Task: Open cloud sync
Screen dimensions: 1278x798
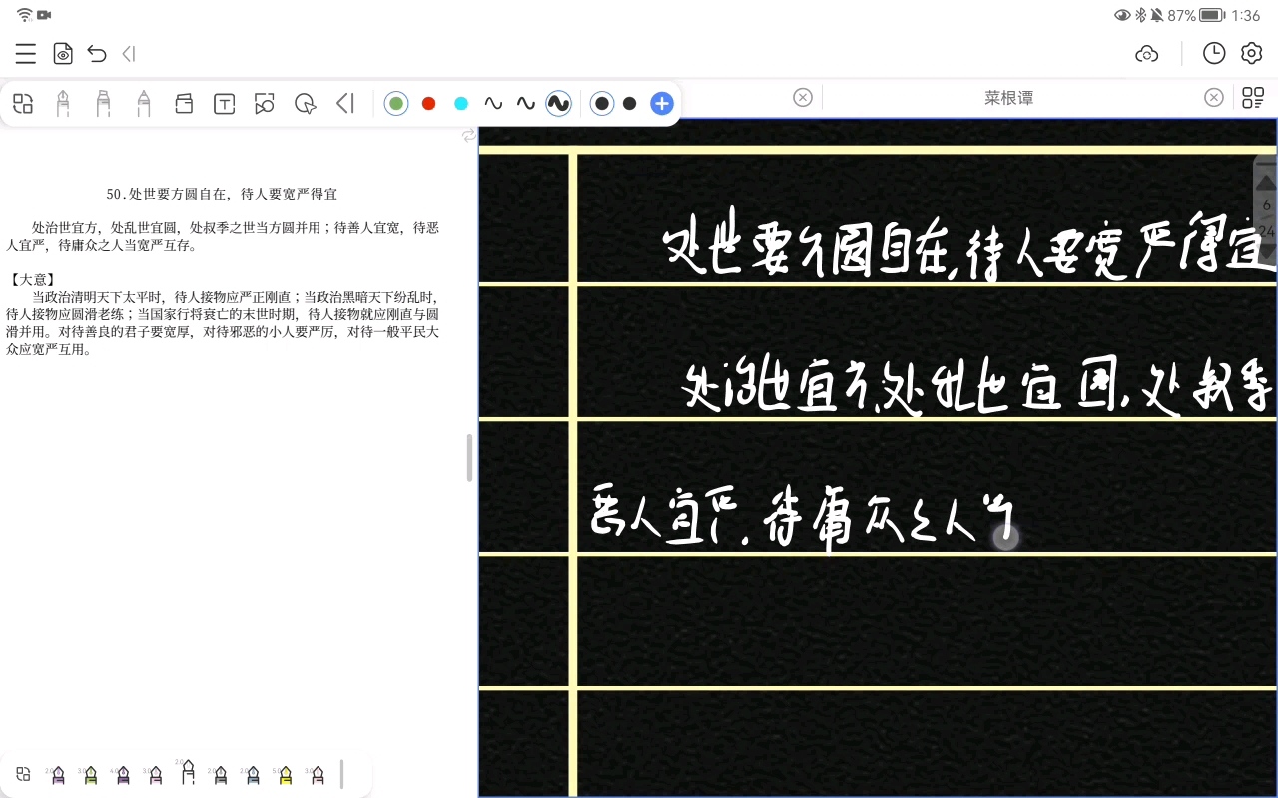Action: tap(1147, 54)
